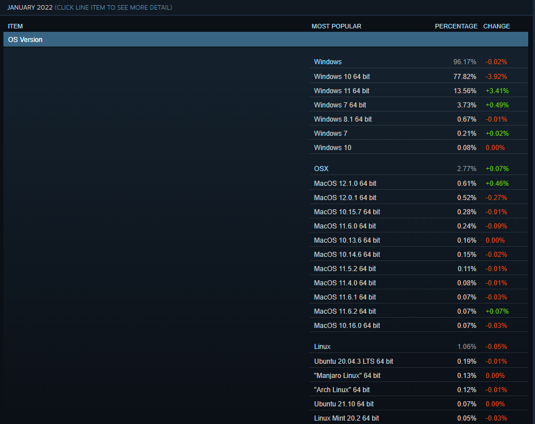This screenshot has height=424, width=535.
Task: Select the Windows 11 64 bit row
Action: (x=419, y=91)
